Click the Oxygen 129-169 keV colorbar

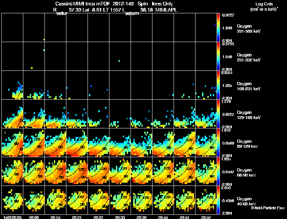[218, 114]
